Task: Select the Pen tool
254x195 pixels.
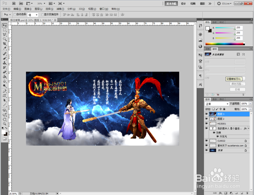Action: click(5, 91)
